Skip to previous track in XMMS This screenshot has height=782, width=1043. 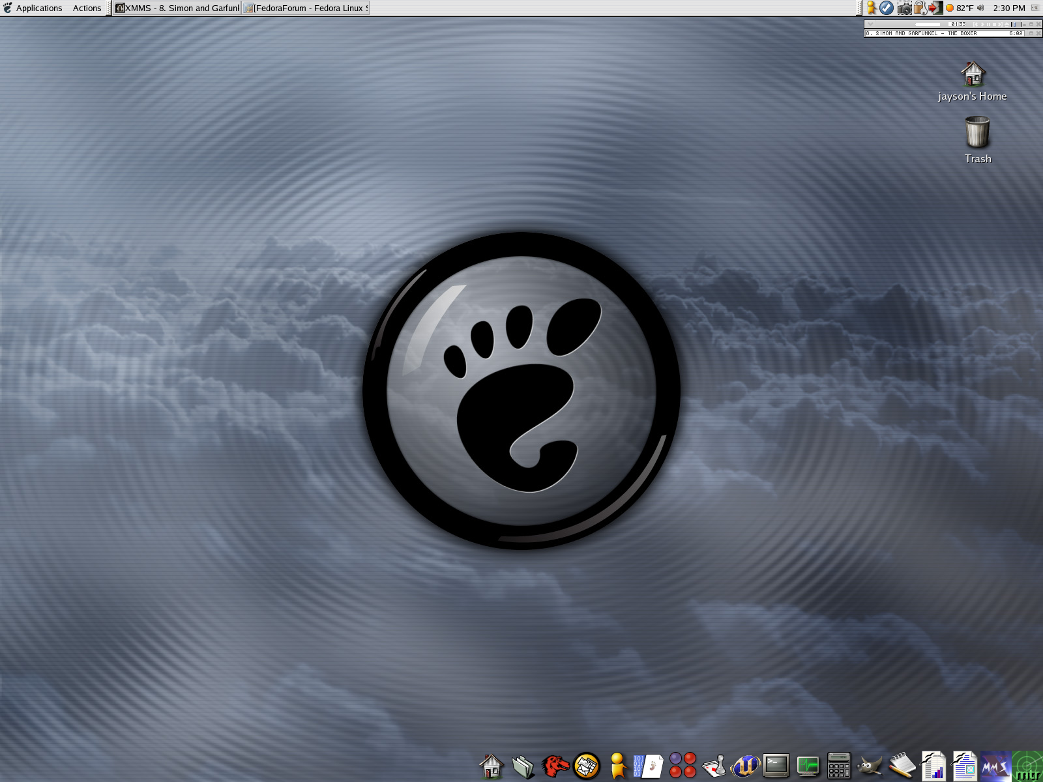tap(975, 24)
